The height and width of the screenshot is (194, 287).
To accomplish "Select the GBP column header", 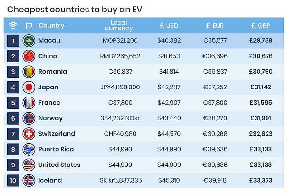I will (x=261, y=26).
